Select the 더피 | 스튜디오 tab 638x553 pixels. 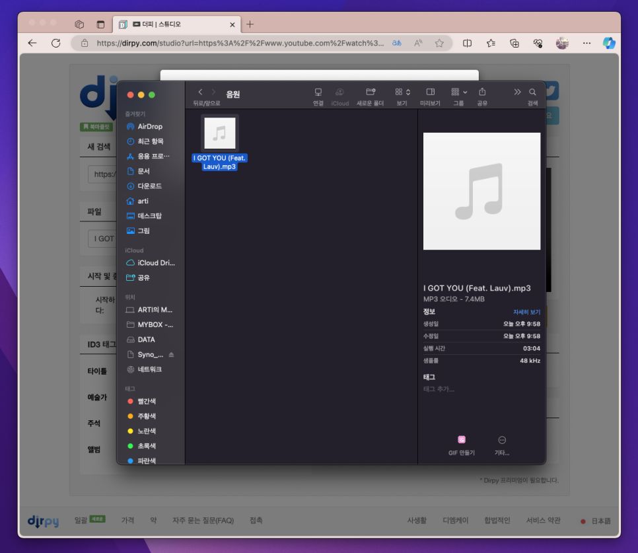(176, 24)
